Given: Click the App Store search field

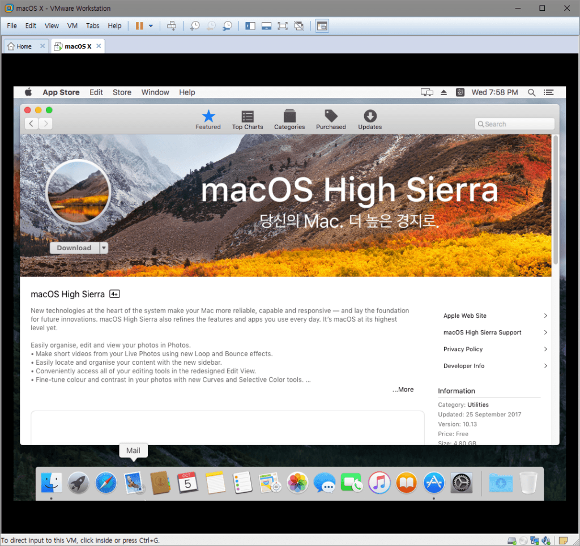Looking at the screenshot, I should point(514,124).
